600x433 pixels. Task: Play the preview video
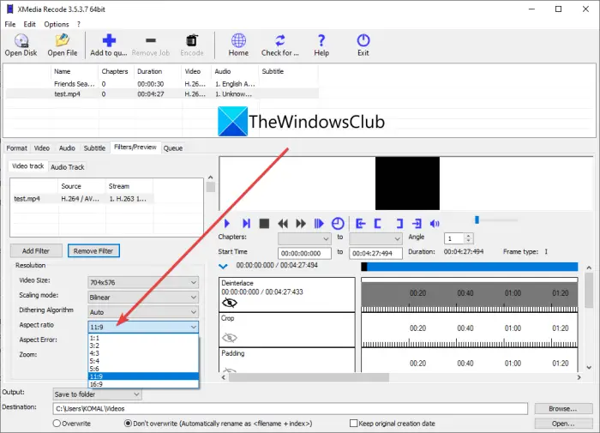tap(227, 223)
